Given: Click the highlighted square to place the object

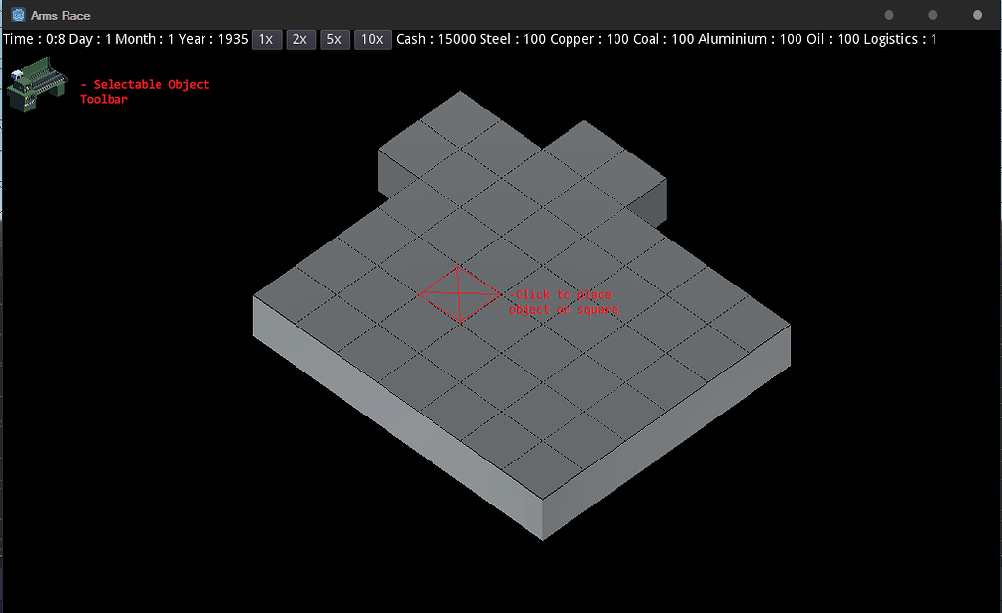Looking at the screenshot, I should (x=460, y=291).
